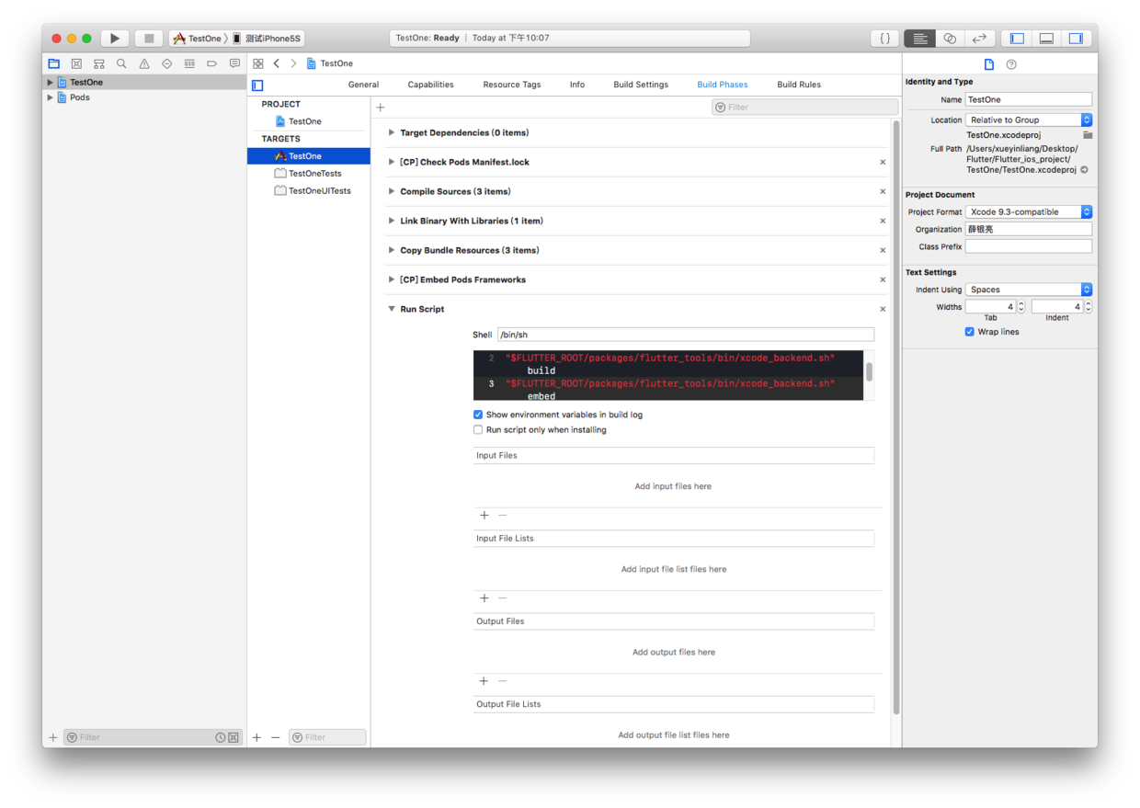Toggle the project and targets list sidebar
Image resolution: width=1140 pixels, height=808 pixels.
257,85
